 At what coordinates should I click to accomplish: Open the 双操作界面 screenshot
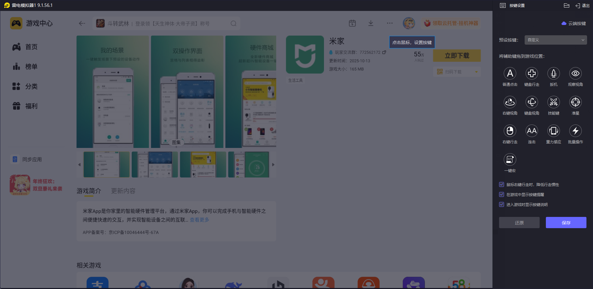187,92
